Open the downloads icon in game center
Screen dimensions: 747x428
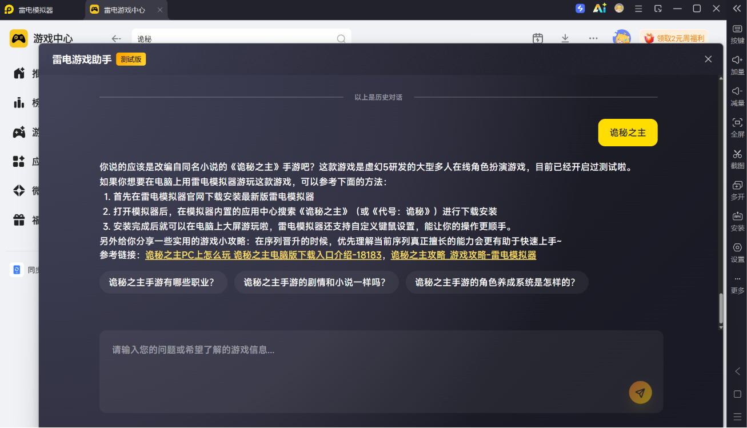click(x=565, y=38)
